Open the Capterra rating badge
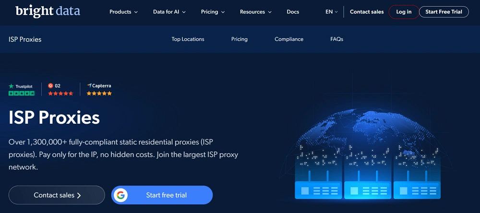The height and width of the screenshot is (213, 480). pos(99,90)
